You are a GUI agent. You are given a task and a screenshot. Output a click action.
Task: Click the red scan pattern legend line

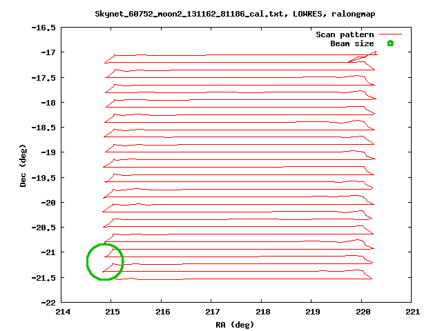[390, 34]
